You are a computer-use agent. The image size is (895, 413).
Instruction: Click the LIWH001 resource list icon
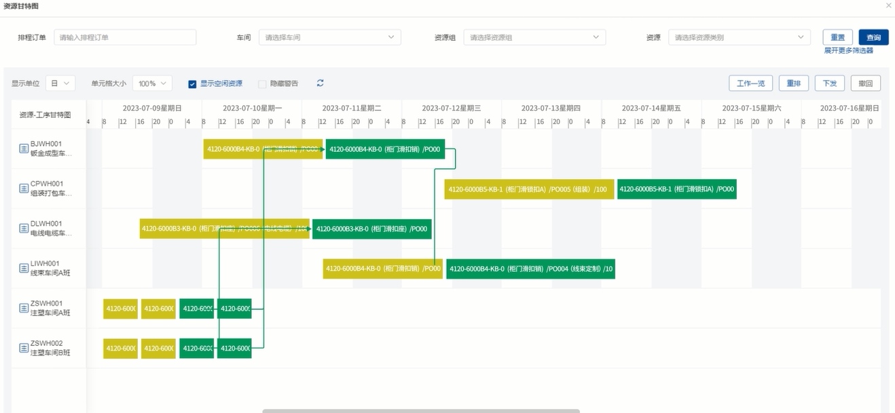24,269
